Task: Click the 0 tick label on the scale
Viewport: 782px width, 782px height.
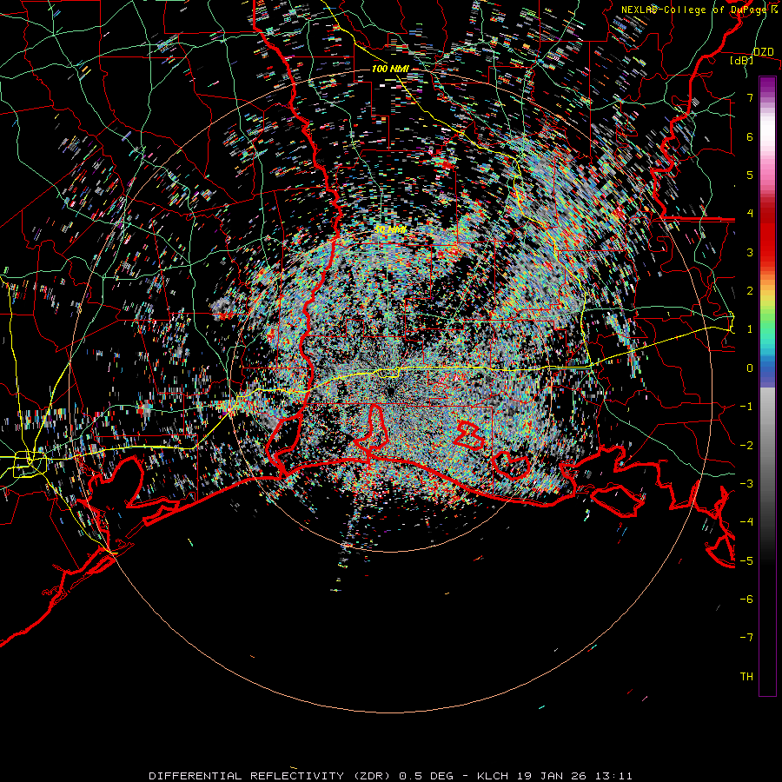Action: pyautogui.click(x=750, y=368)
